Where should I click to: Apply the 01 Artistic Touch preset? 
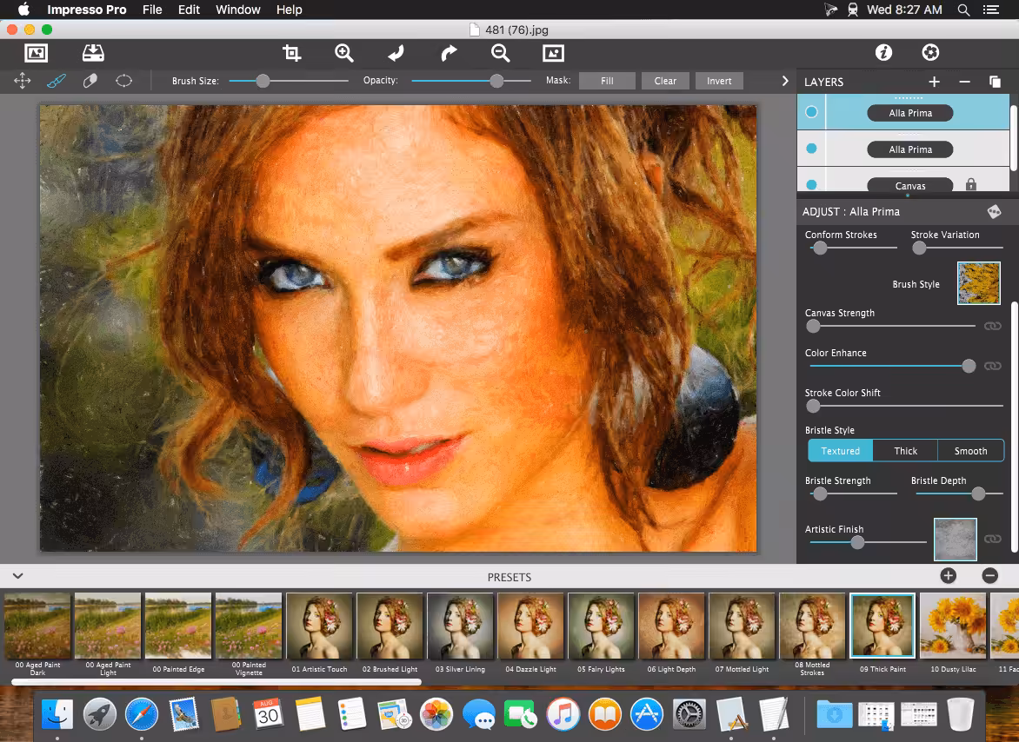[x=319, y=626]
